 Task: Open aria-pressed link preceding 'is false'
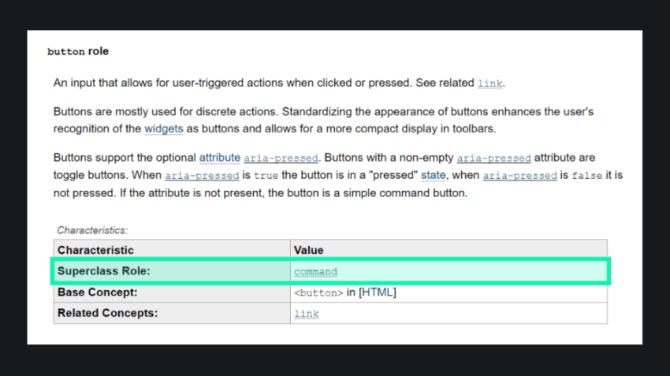pyautogui.click(x=519, y=176)
